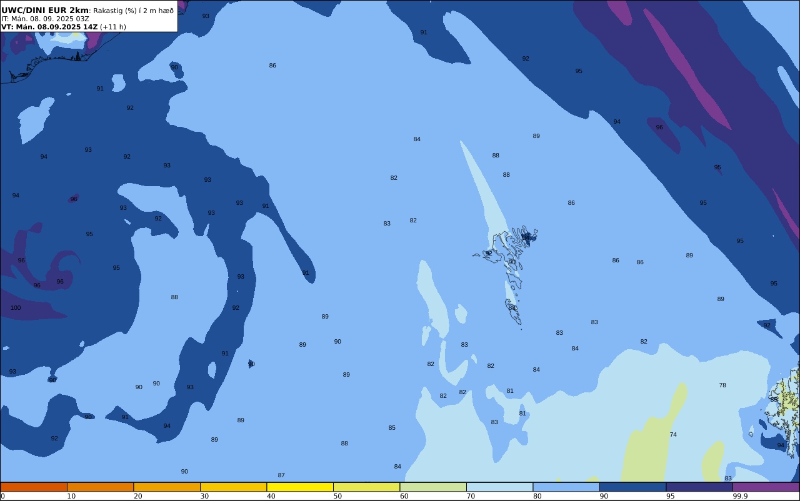Screen dimensions: 800x501
Task: Click the '(+11 h)' forecast offset text
Action: pos(113,27)
